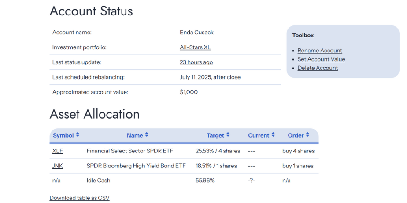
Task: Open the JNK symbol link
Action: pos(58,166)
